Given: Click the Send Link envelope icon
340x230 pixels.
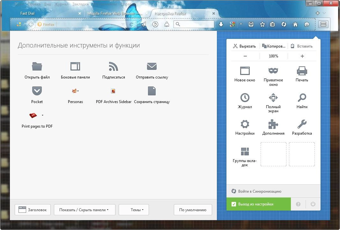Looking at the screenshot, I should click(x=152, y=66).
